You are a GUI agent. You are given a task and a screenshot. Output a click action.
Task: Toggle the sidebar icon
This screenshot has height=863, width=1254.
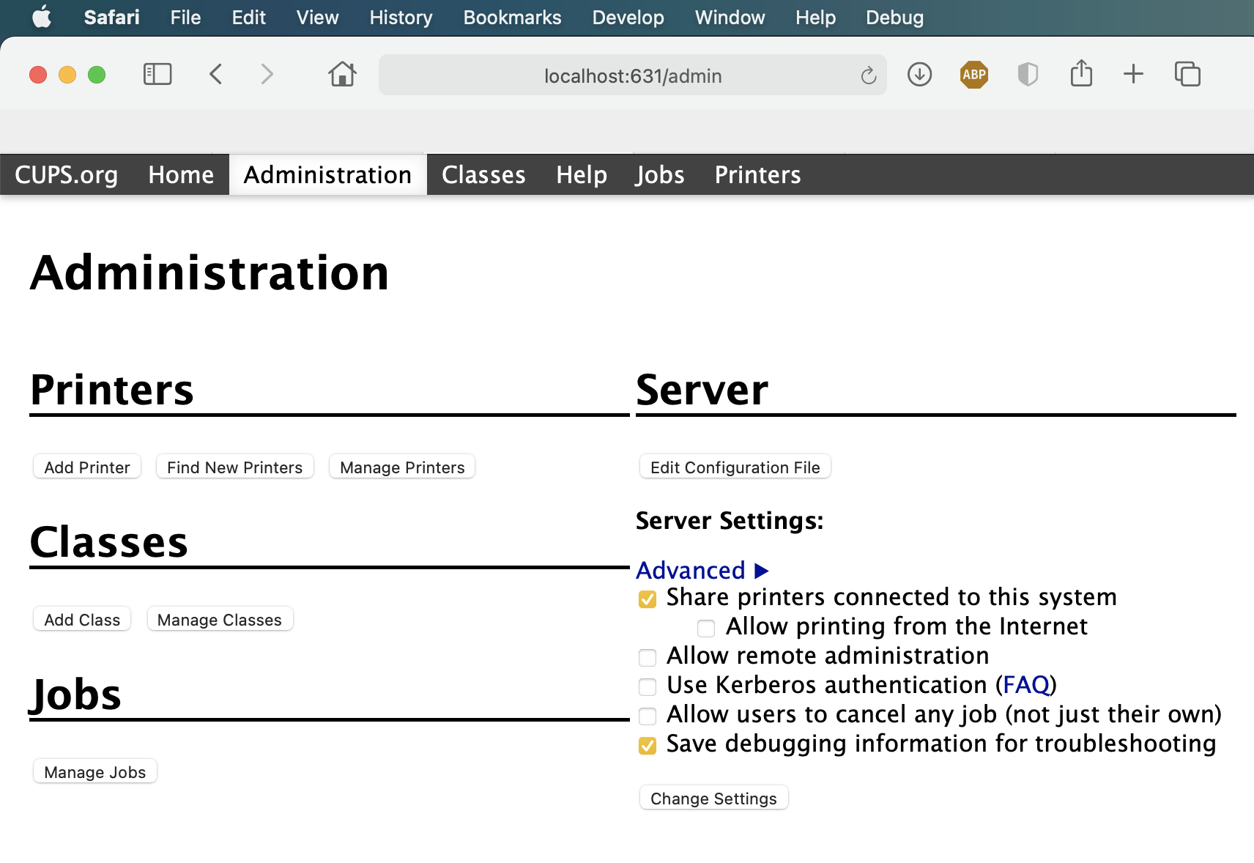coord(157,74)
